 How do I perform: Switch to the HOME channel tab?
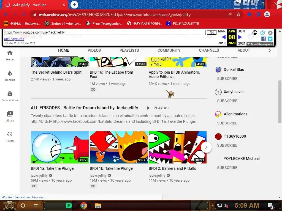coord(64,51)
